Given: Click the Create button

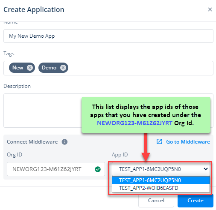Looking at the screenshot, I should pyautogui.click(x=196, y=201).
